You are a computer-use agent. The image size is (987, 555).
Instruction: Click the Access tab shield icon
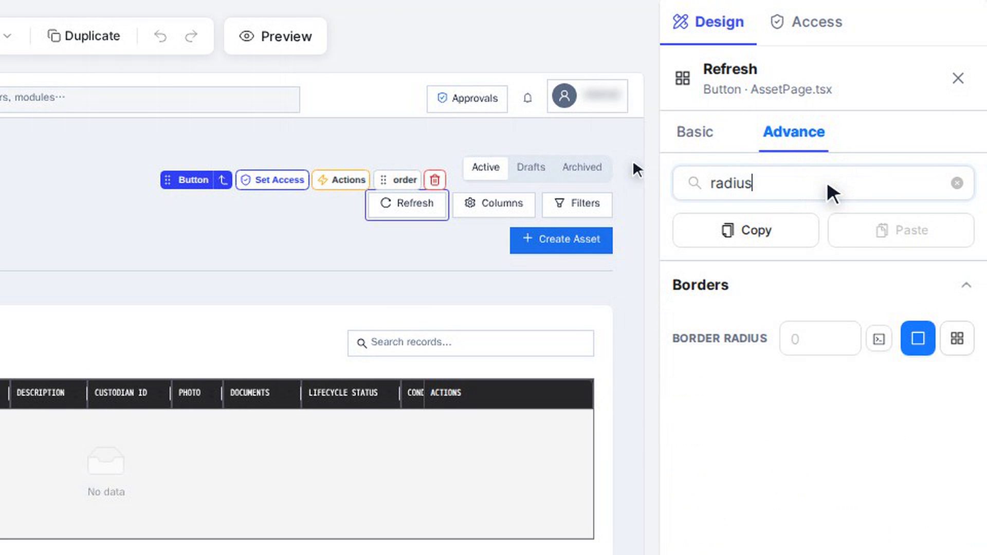(x=777, y=22)
